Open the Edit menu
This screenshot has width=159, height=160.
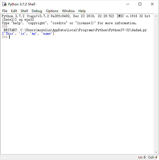[14, 11]
